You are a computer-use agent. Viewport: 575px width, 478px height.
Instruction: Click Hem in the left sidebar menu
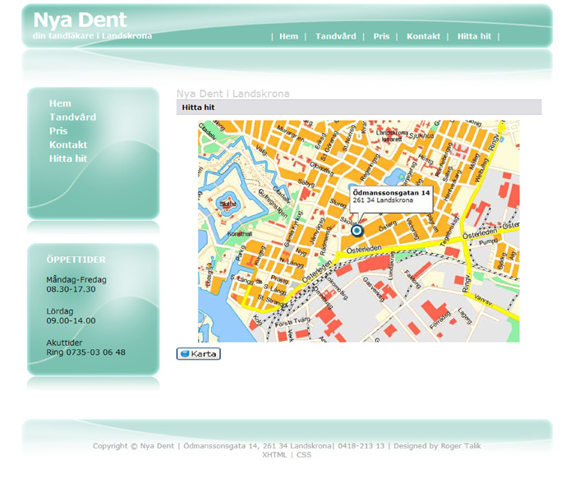(60, 103)
